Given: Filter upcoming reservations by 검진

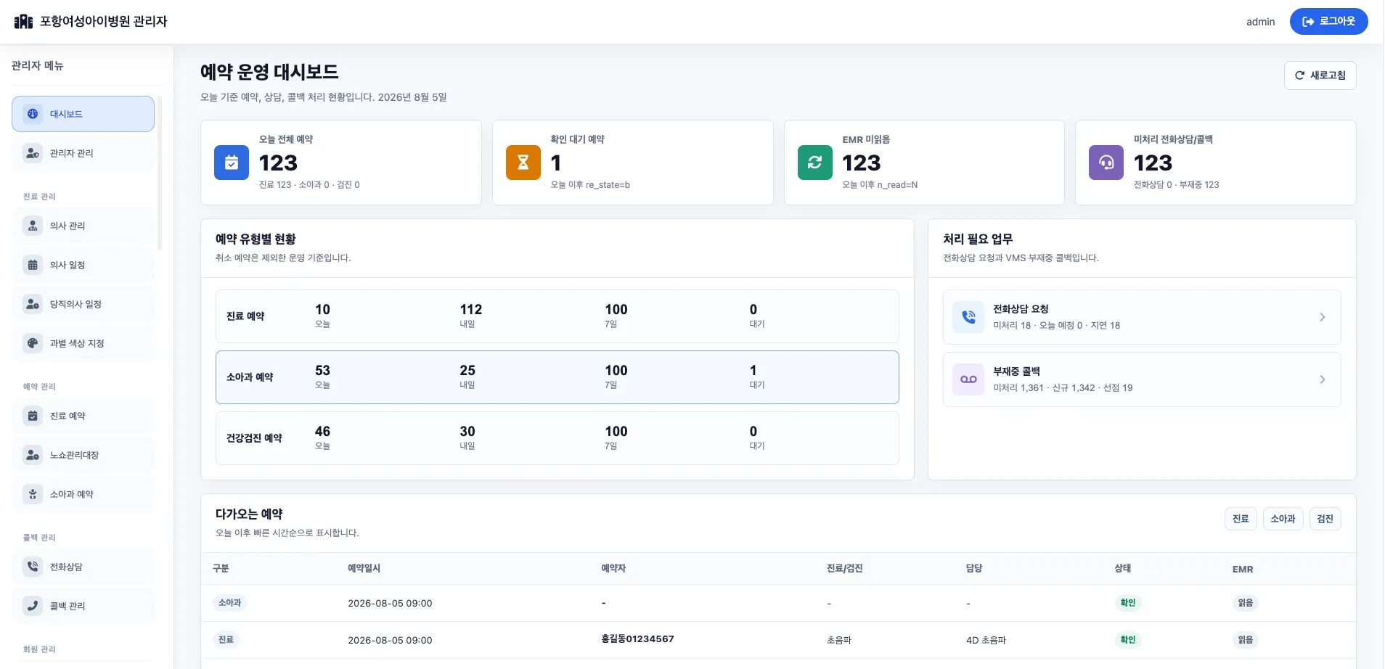Looking at the screenshot, I should (1325, 519).
